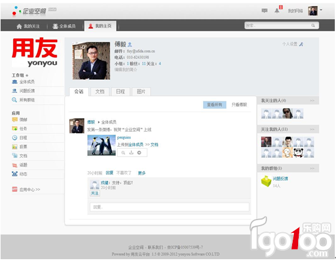The image size is (336, 261).
Task: Click the user icon beside 傅毅 name
Action: click(130, 44)
